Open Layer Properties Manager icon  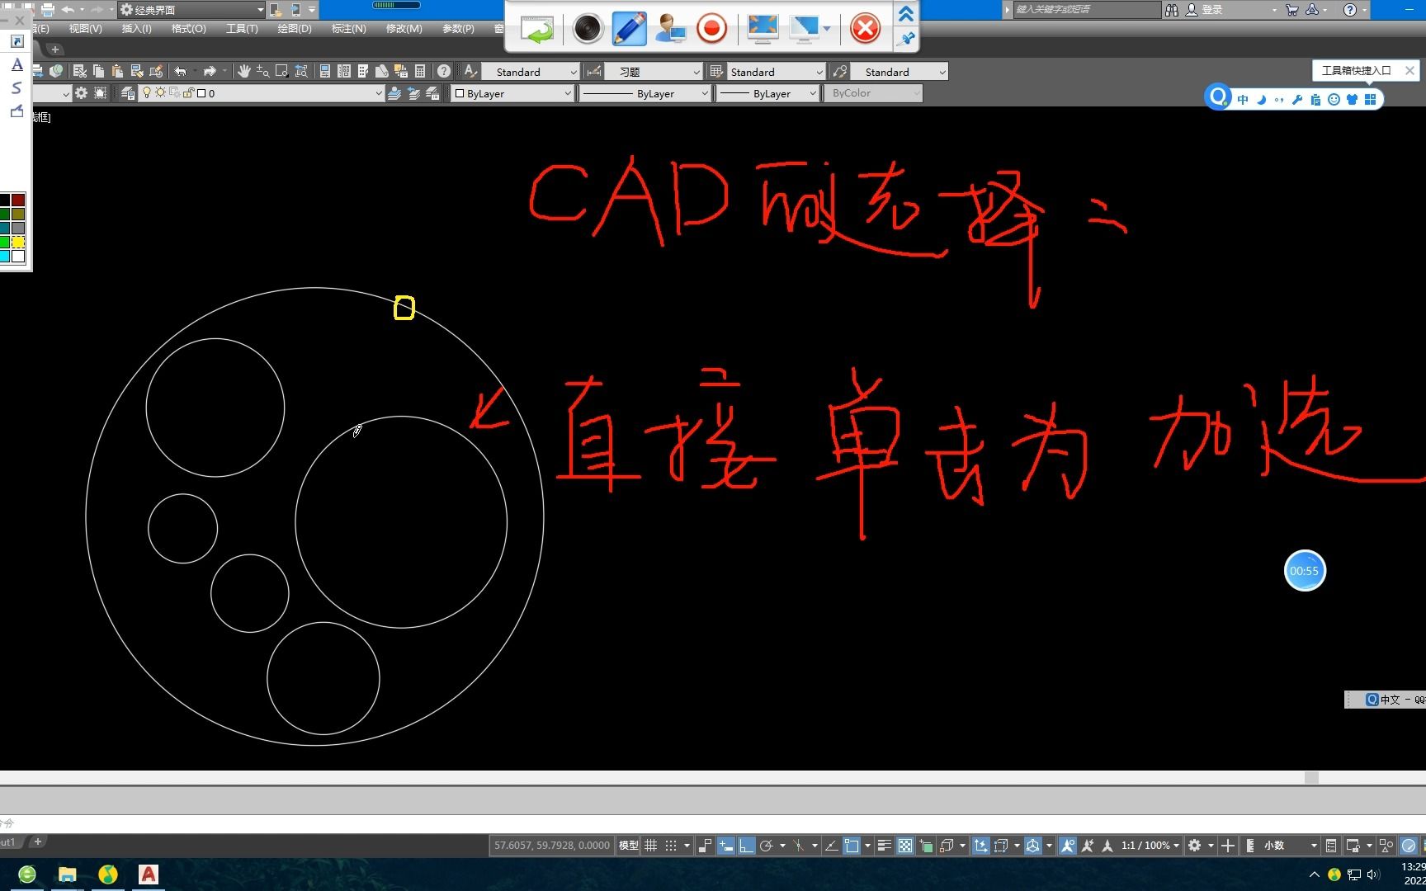[x=127, y=93]
